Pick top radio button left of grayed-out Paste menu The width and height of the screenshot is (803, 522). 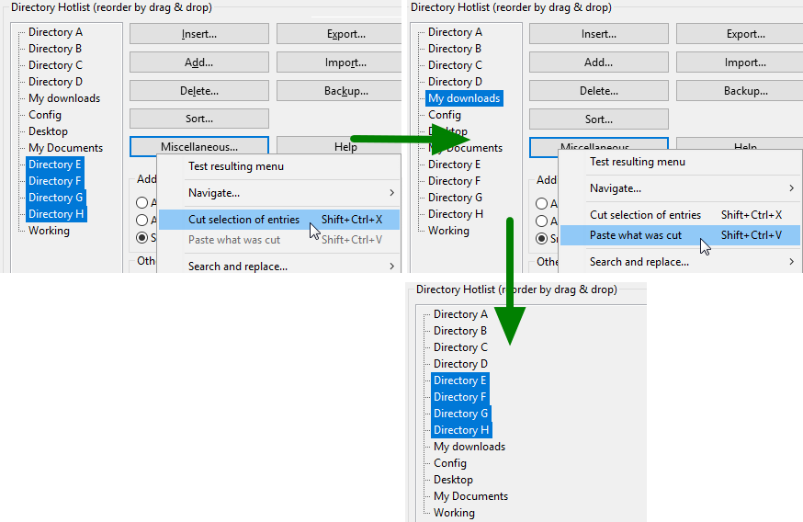point(142,203)
